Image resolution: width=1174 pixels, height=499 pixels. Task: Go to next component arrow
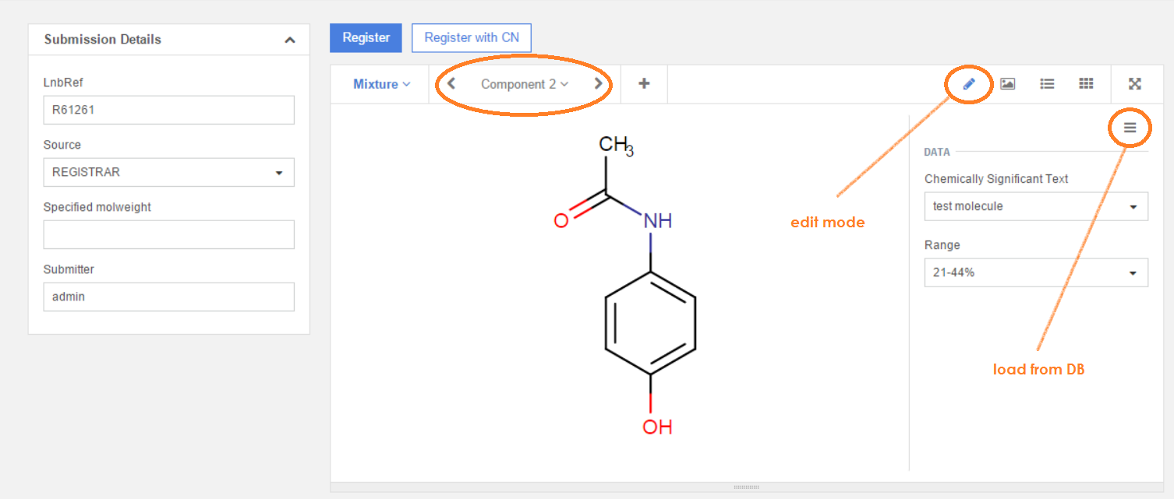[598, 84]
